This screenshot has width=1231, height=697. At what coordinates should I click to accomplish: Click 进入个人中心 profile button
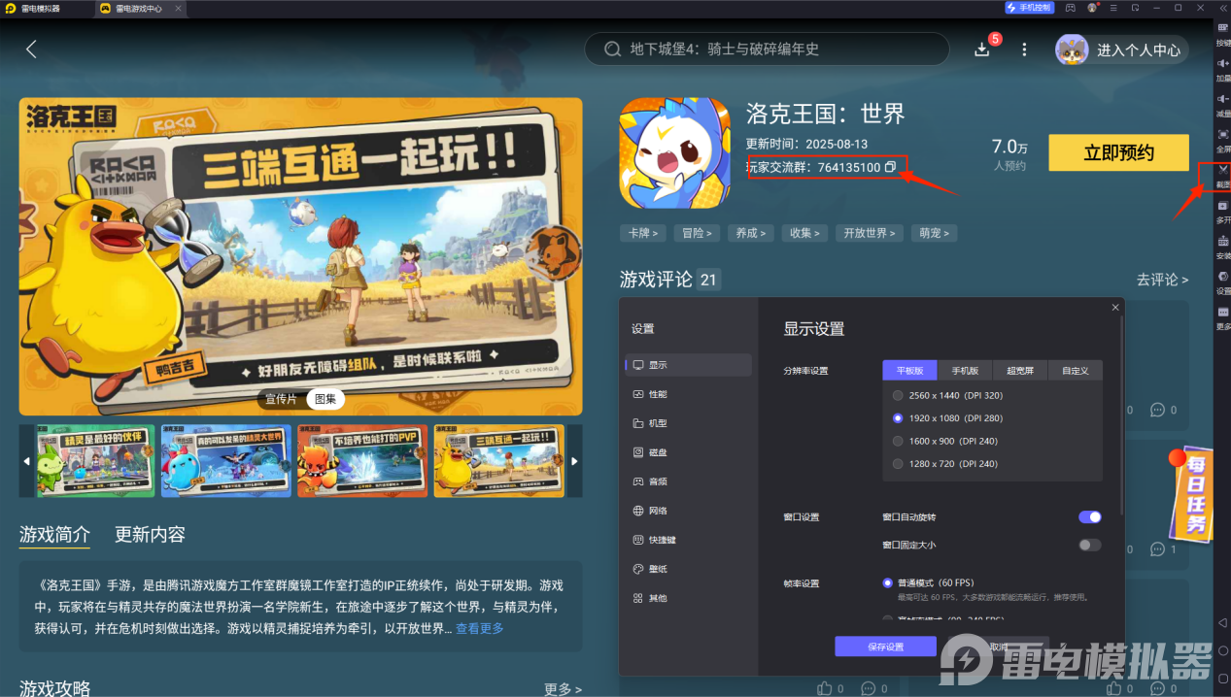pyautogui.click(x=1122, y=50)
